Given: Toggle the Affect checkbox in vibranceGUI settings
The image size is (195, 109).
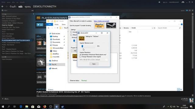Looking at the screenshot, I should (71, 35).
